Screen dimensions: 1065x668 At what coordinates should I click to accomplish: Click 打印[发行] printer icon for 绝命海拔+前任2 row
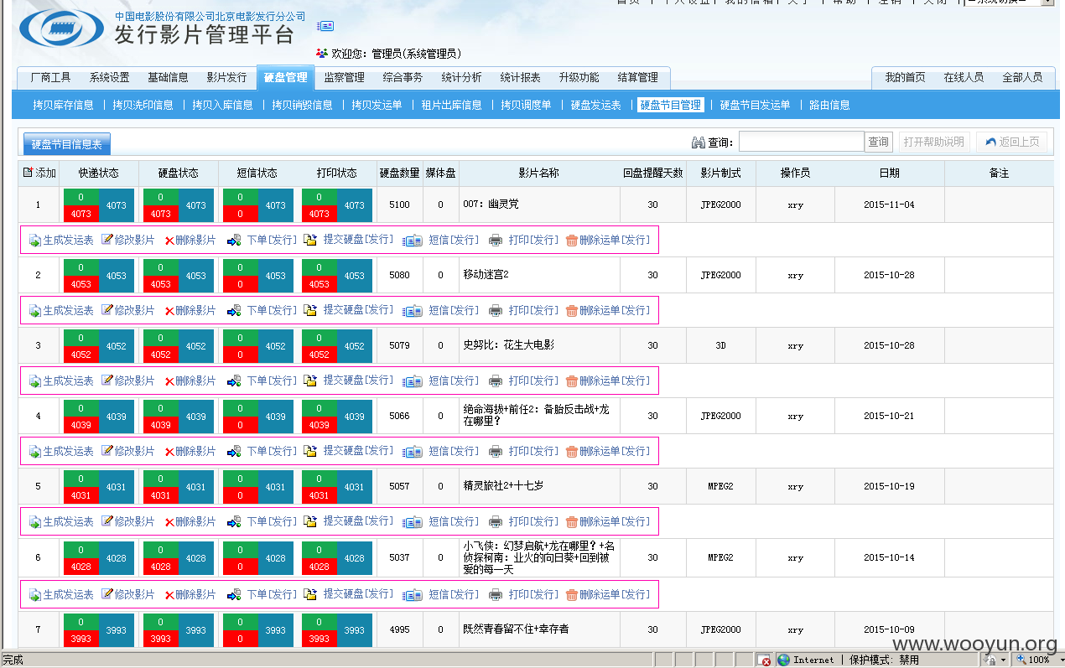coord(496,452)
